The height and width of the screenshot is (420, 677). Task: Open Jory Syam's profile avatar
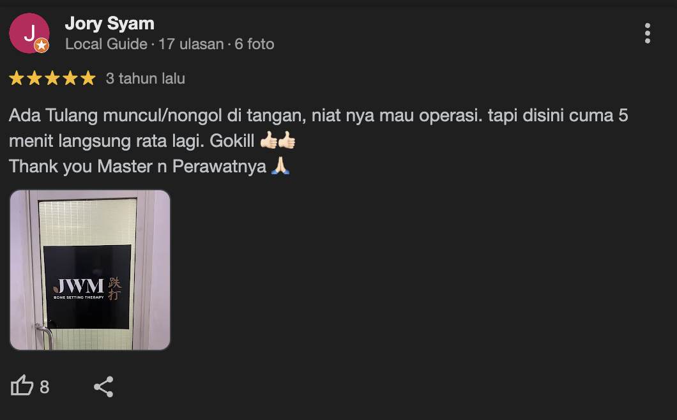(x=29, y=33)
